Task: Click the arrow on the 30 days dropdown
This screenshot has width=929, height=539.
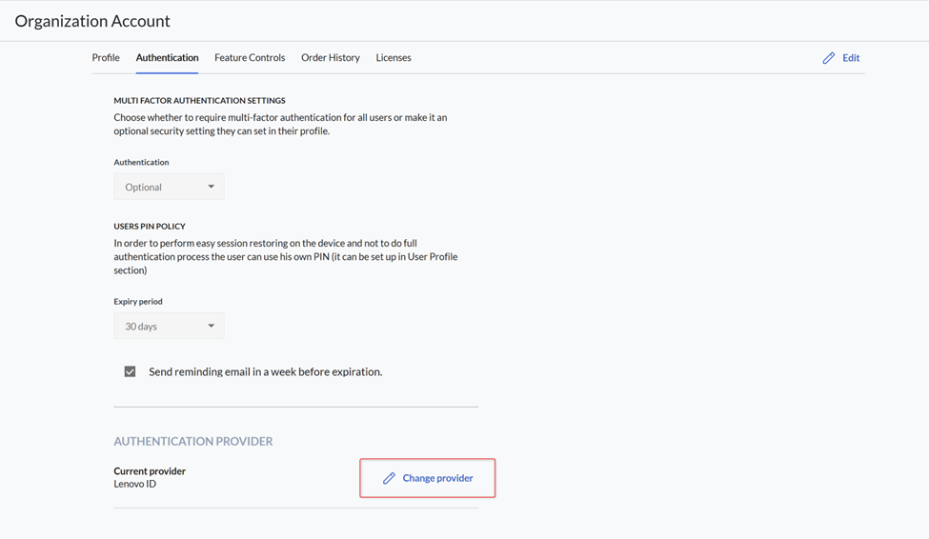Action: (x=211, y=326)
